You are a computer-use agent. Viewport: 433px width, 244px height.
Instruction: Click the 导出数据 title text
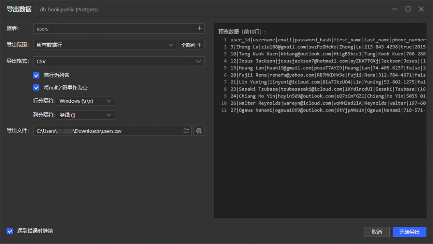click(19, 9)
